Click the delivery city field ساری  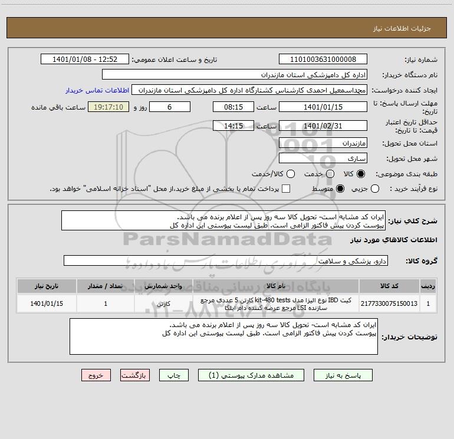click(323, 159)
